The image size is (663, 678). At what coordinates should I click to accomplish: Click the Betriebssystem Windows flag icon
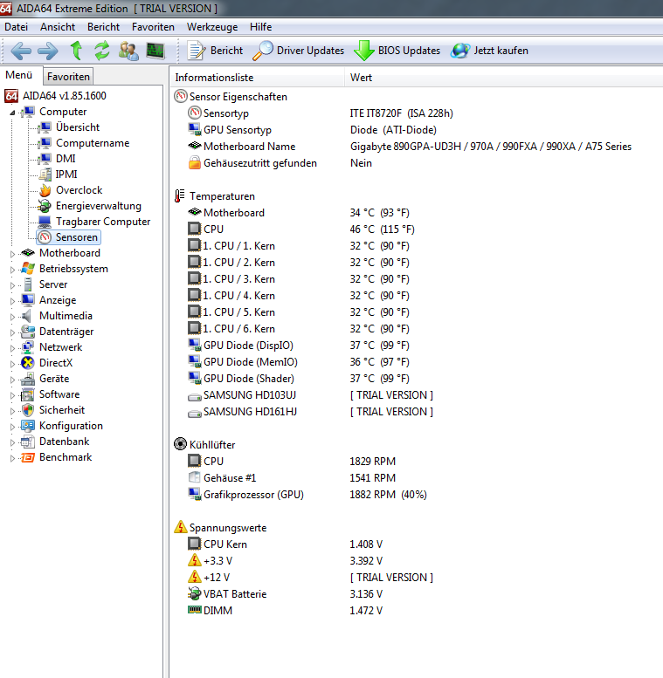pos(28,269)
